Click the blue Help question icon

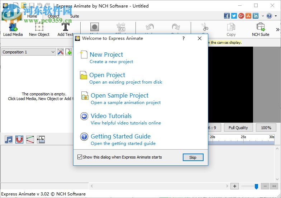pyautogui.click(x=269, y=16)
